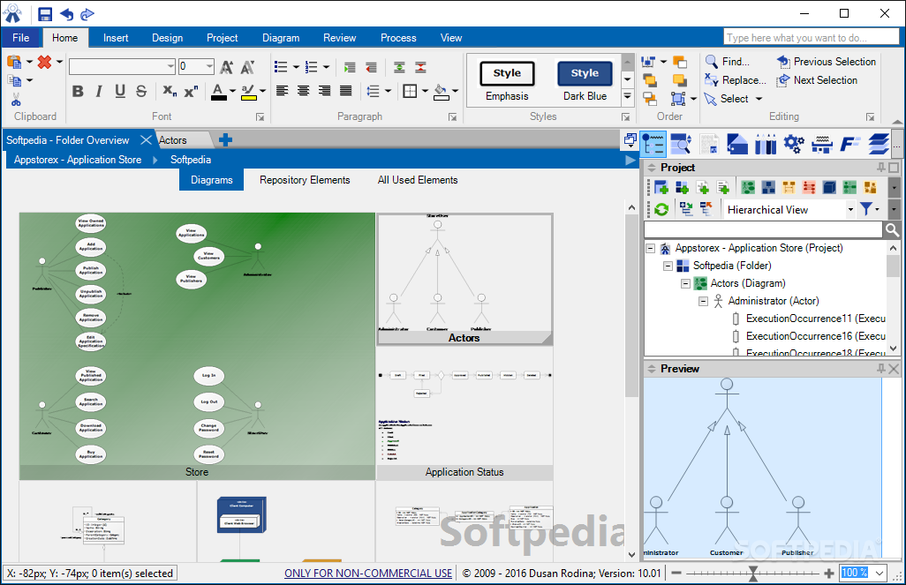
Task: Click the red X Delete icon
Action: click(44, 62)
